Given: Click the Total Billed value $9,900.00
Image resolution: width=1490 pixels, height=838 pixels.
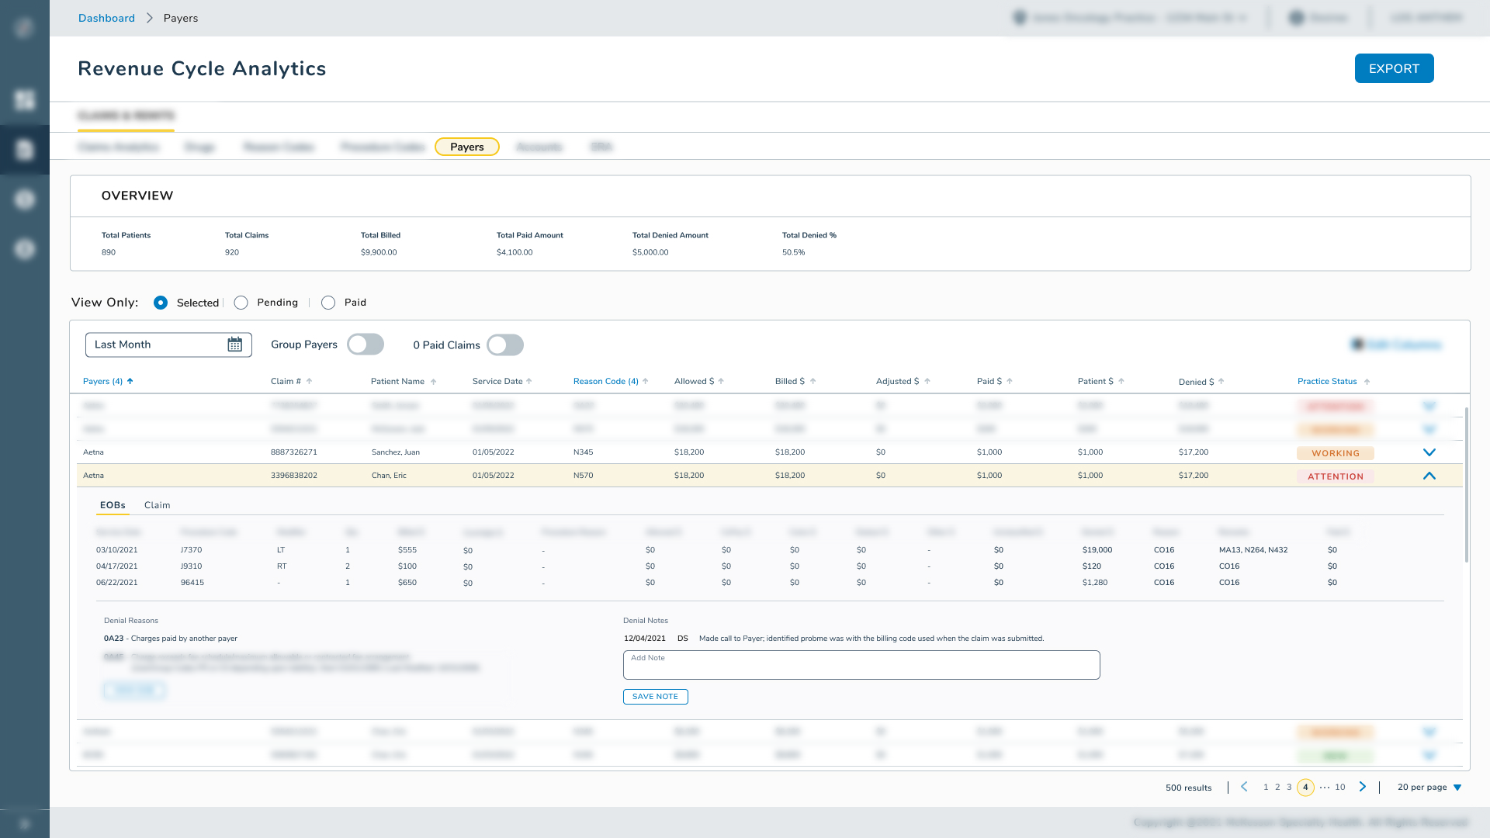Looking at the screenshot, I should click(379, 252).
